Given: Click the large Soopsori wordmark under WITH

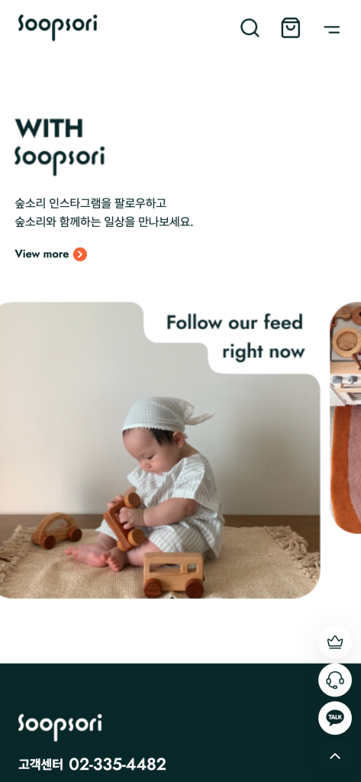Looking at the screenshot, I should 60,160.
